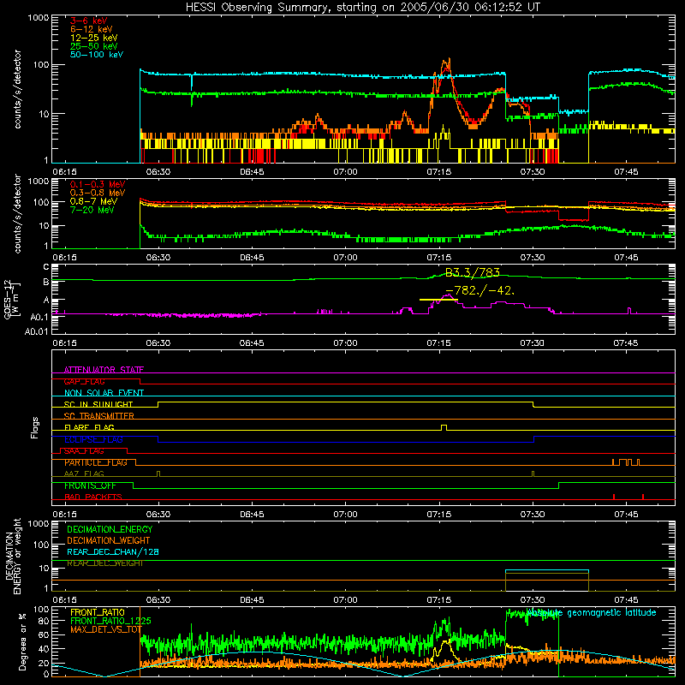
Task: Select the PARTICLE_FLAG label
Action: (x=96, y=462)
